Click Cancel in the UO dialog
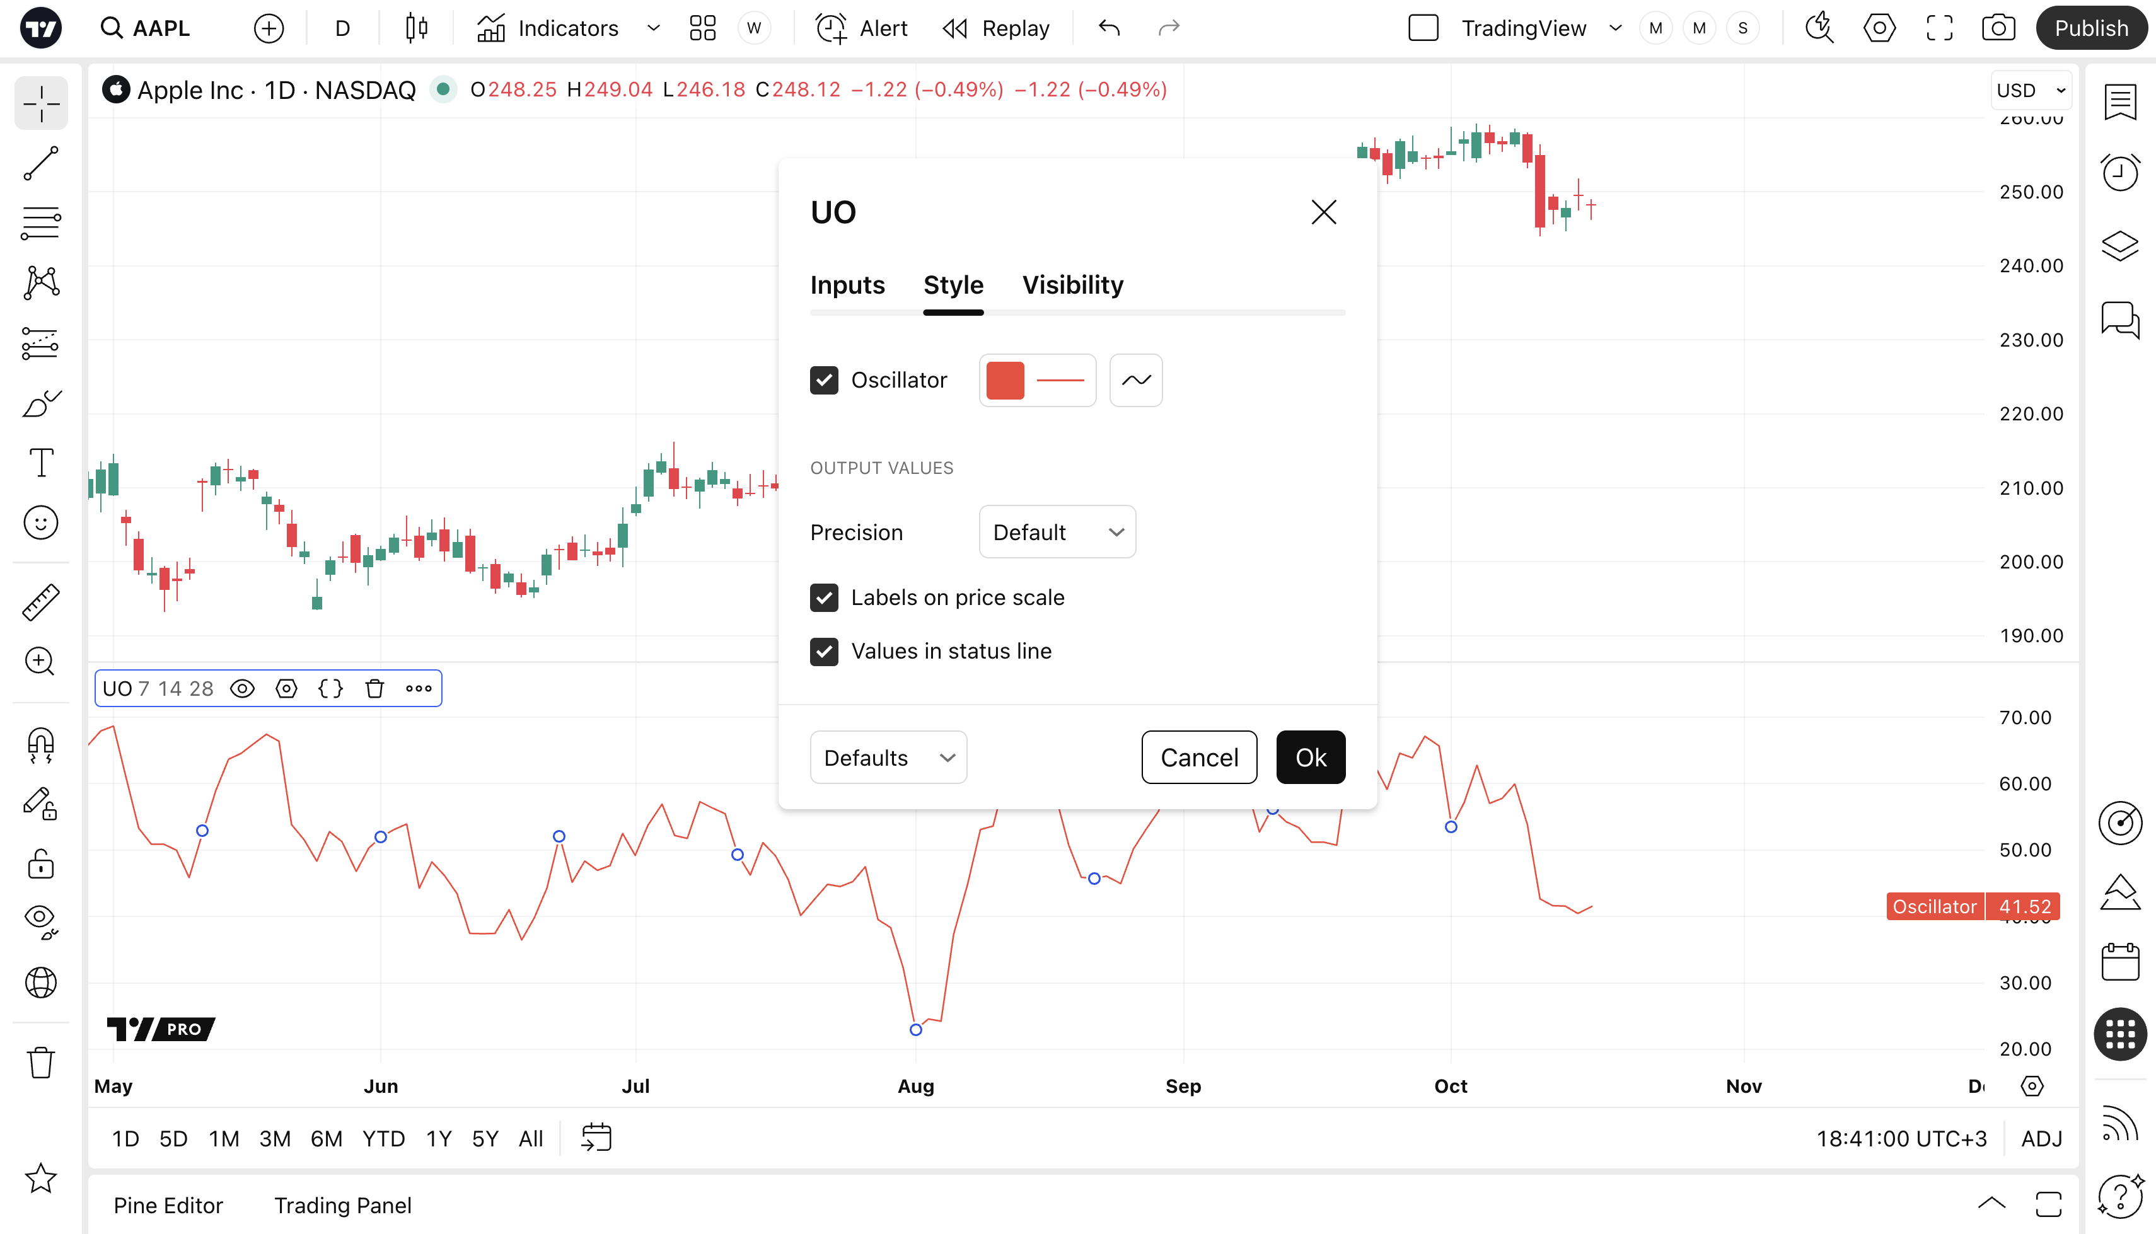The width and height of the screenshot is (2156, 1234). pyautogui.click(x=1198, y=757)
